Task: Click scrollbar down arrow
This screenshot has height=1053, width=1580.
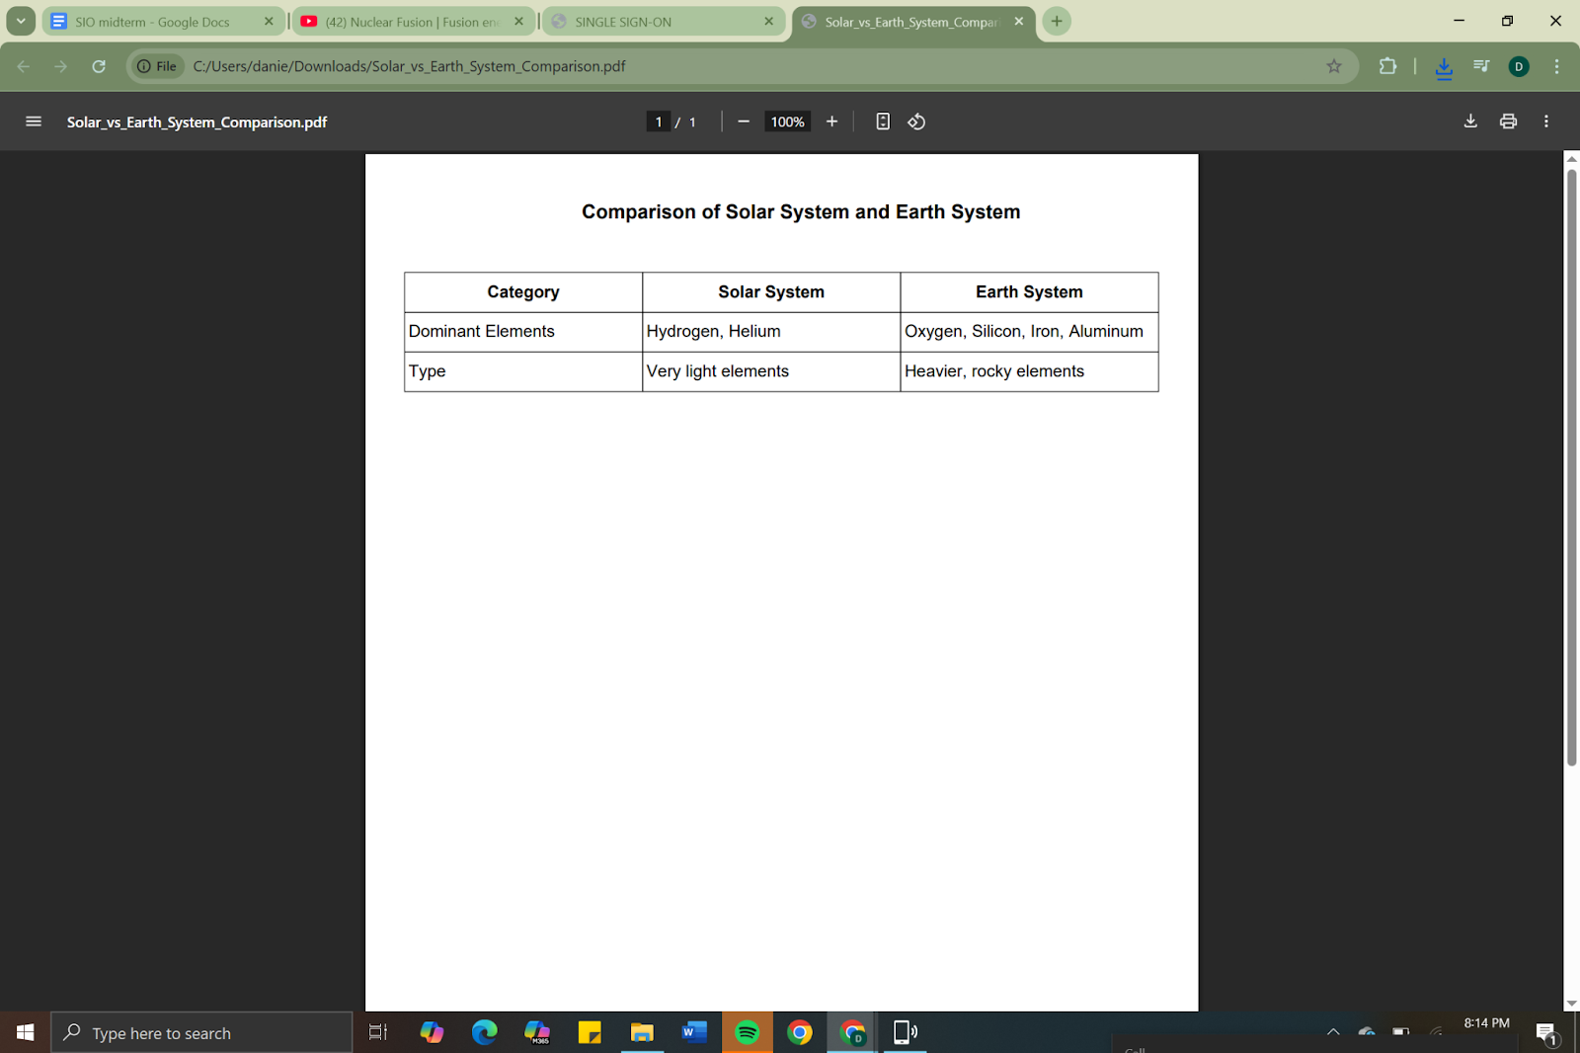Action: (1571, 1003)
